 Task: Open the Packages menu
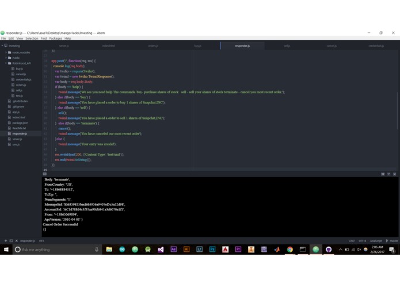click(56, 39)
